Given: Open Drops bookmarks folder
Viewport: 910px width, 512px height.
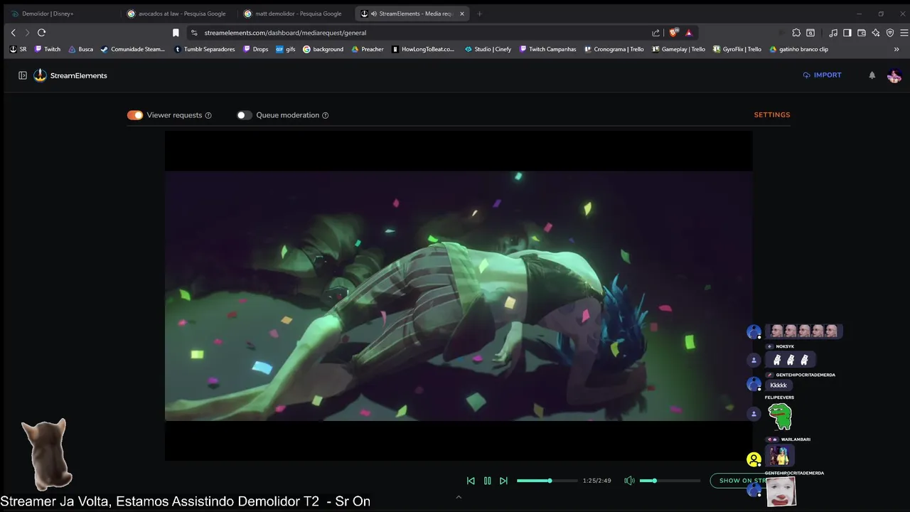Looking at the screenshot, I should 255,49.
